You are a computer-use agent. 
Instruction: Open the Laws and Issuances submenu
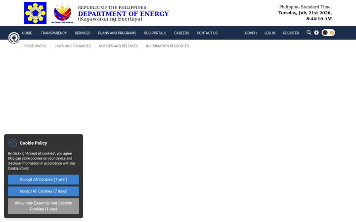(x=73, y=46)
